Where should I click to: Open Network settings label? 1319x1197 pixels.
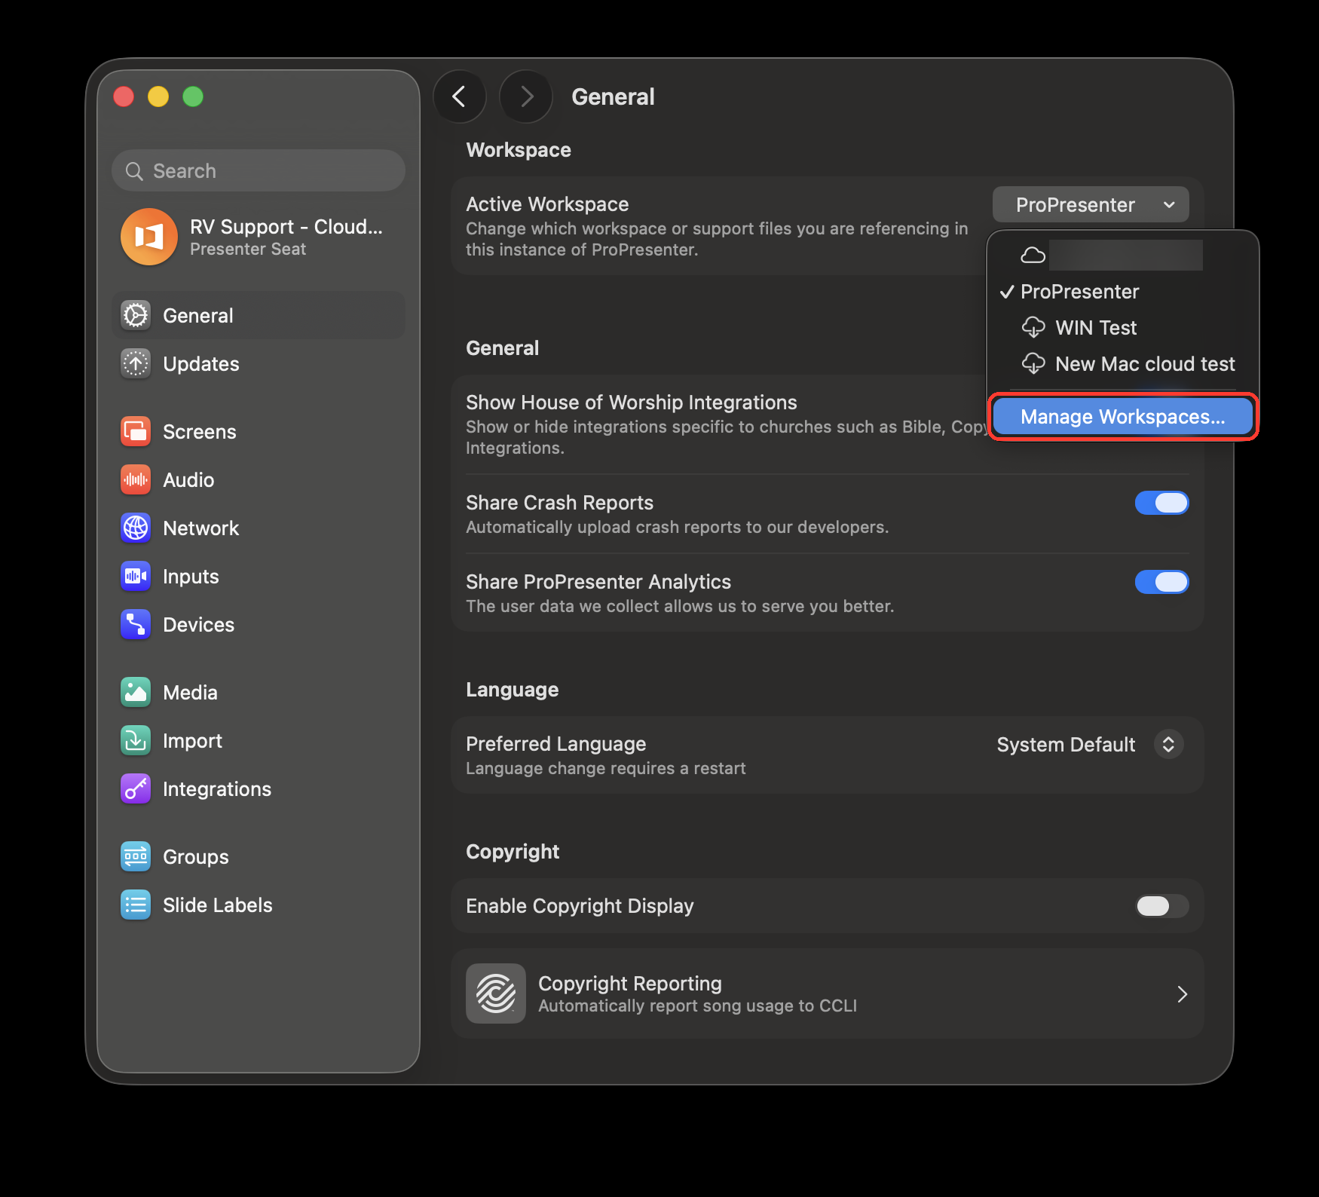pos(201,528)
